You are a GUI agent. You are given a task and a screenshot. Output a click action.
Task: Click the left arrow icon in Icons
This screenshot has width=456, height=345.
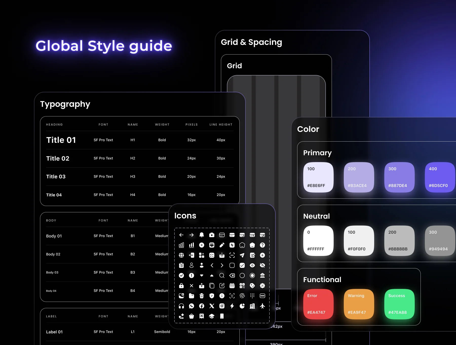(x=181, y=235)
